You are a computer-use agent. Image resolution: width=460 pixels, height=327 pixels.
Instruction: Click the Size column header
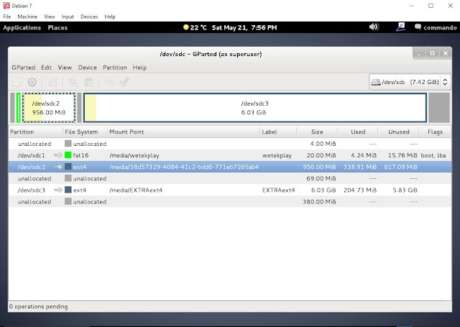click(317, 132)
